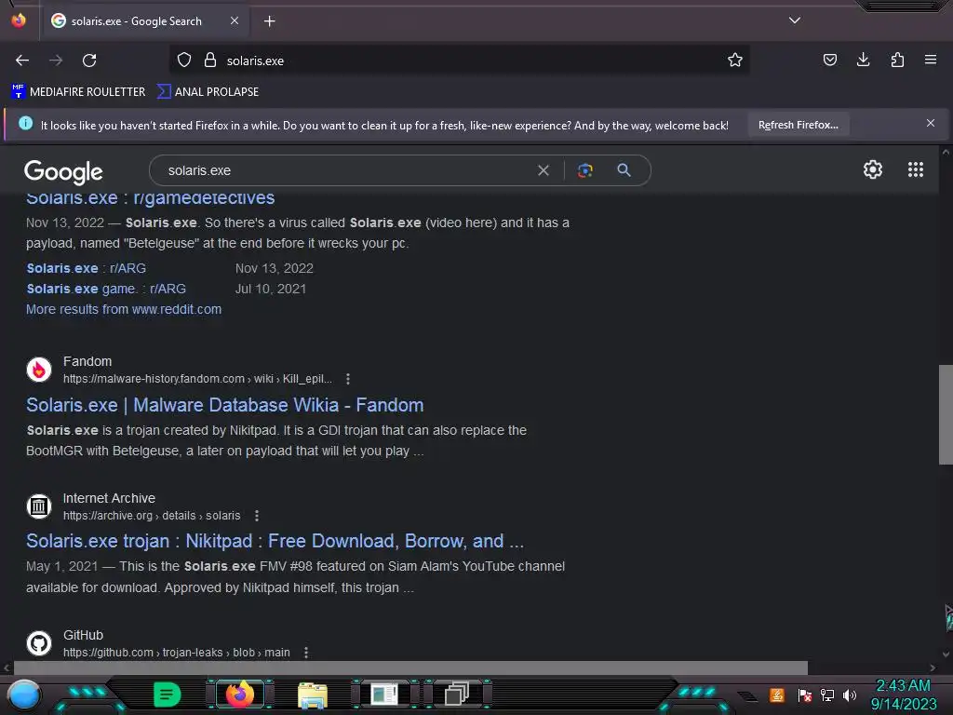Click the scroll-down arrow of the vertical scrollbar

point(946,654)
